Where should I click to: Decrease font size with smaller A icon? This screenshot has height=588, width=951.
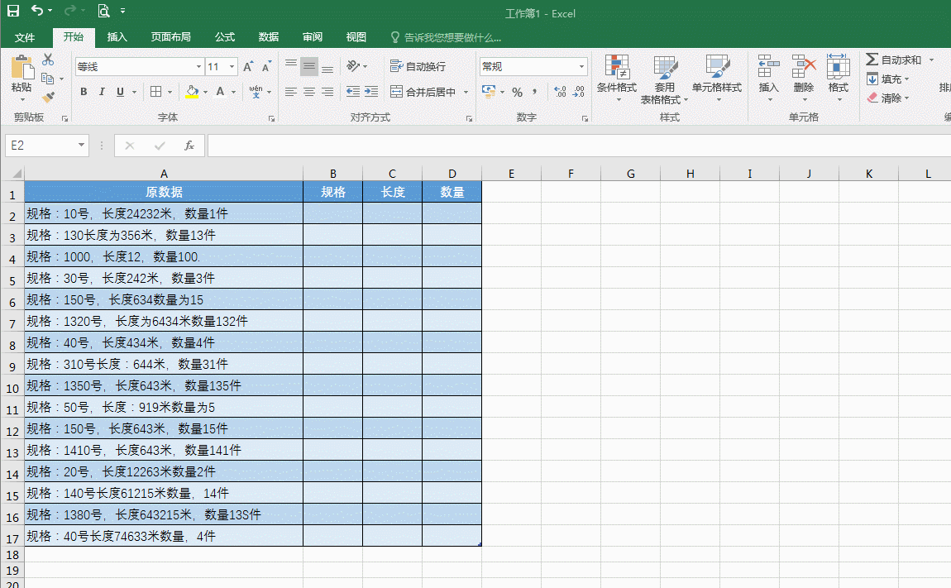coord(266,67)
